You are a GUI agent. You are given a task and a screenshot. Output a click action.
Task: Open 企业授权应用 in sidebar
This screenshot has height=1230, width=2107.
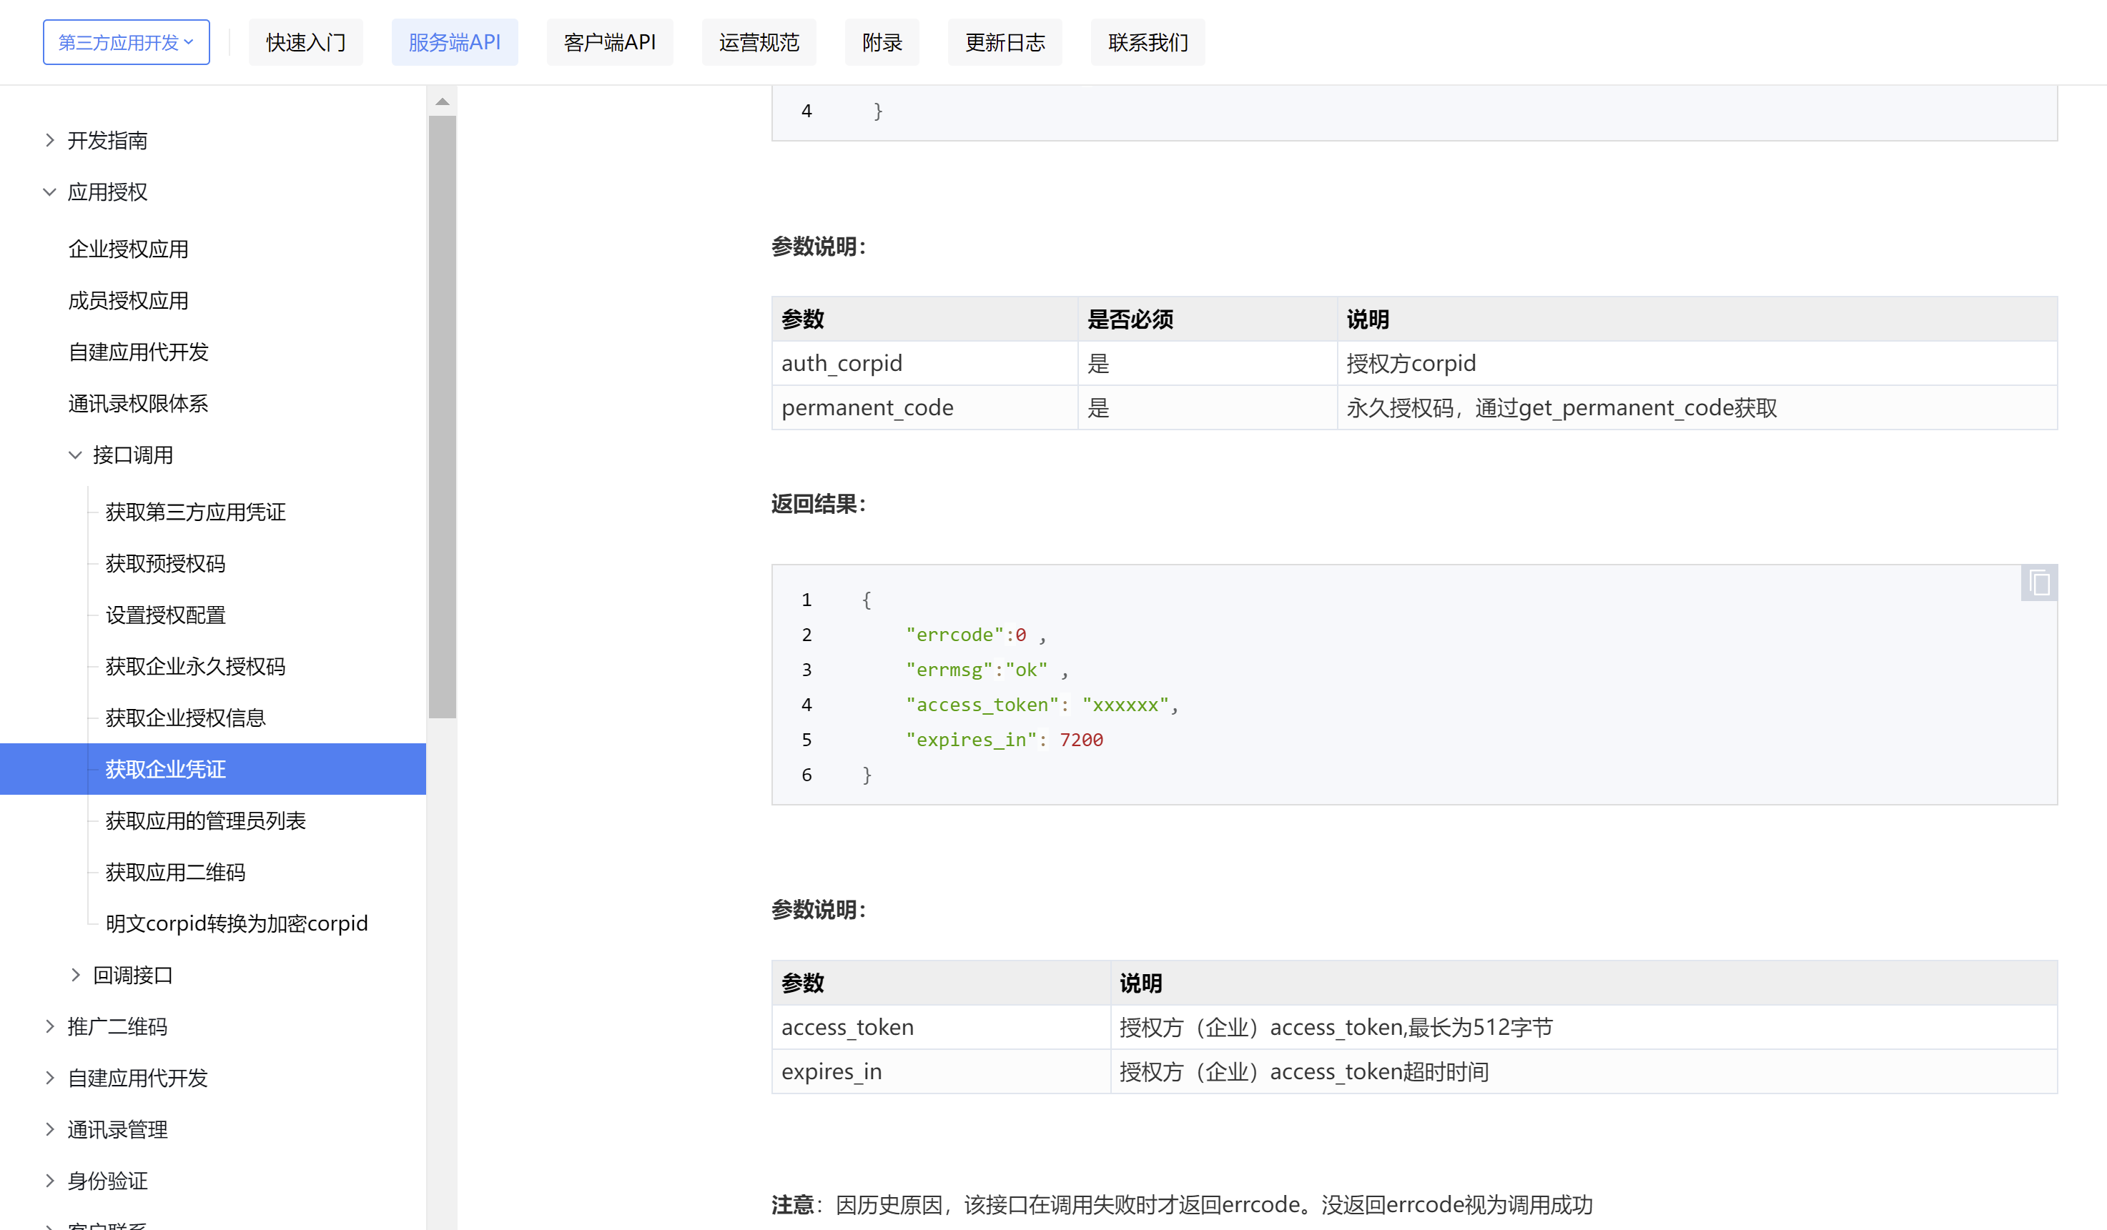coord(128,249)
